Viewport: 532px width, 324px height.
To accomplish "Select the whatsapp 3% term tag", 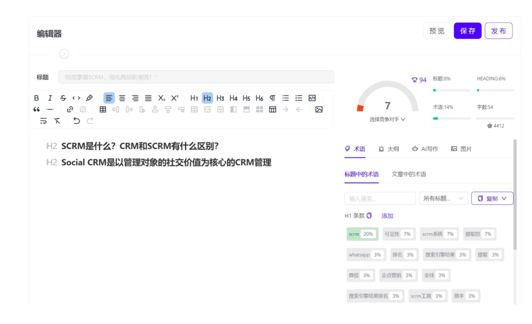I will (366, 255).
